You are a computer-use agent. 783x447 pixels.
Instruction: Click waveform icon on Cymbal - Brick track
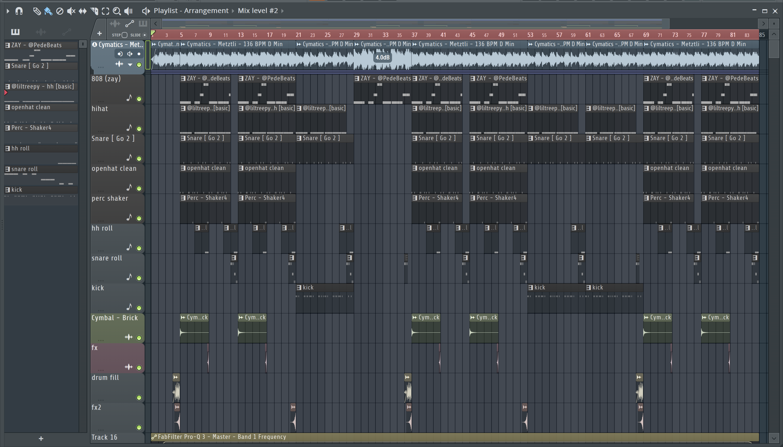click(x=128, y=337)
